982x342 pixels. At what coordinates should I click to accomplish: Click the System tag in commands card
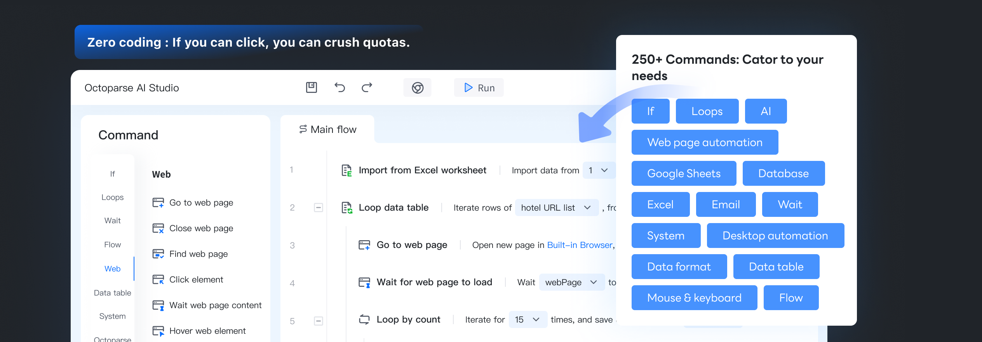point(666,236)
